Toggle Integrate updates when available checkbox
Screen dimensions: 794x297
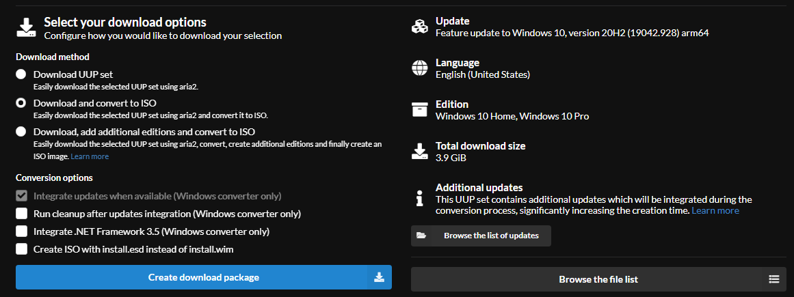(x=21, y=196)
